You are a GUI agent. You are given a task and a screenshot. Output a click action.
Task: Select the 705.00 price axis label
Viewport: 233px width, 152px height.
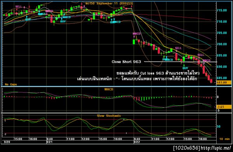coord(222,33)
